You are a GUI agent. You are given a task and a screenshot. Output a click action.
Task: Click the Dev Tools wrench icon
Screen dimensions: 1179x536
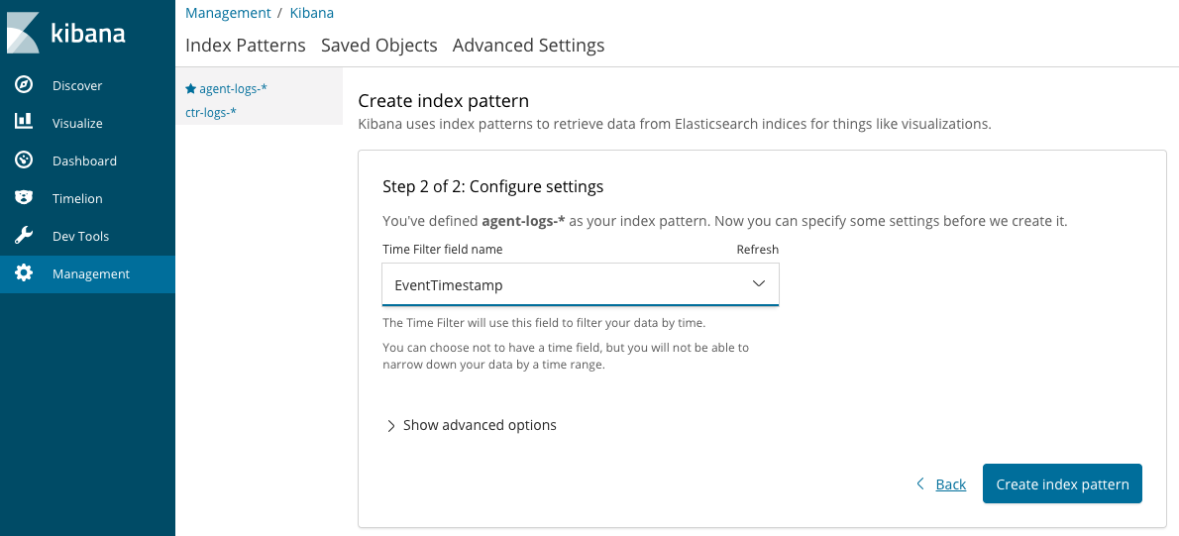24,236
